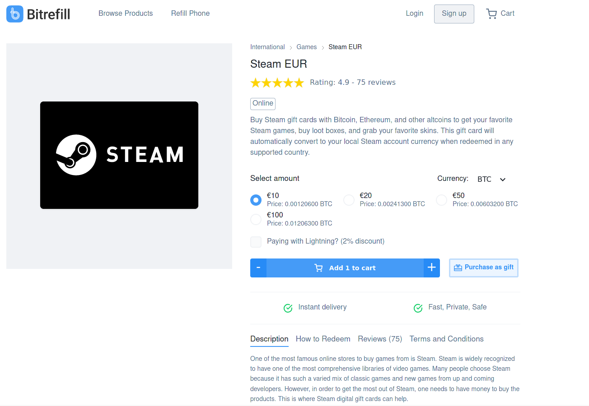
Task: Open Browse Products in the header
Action: point(126,14)
